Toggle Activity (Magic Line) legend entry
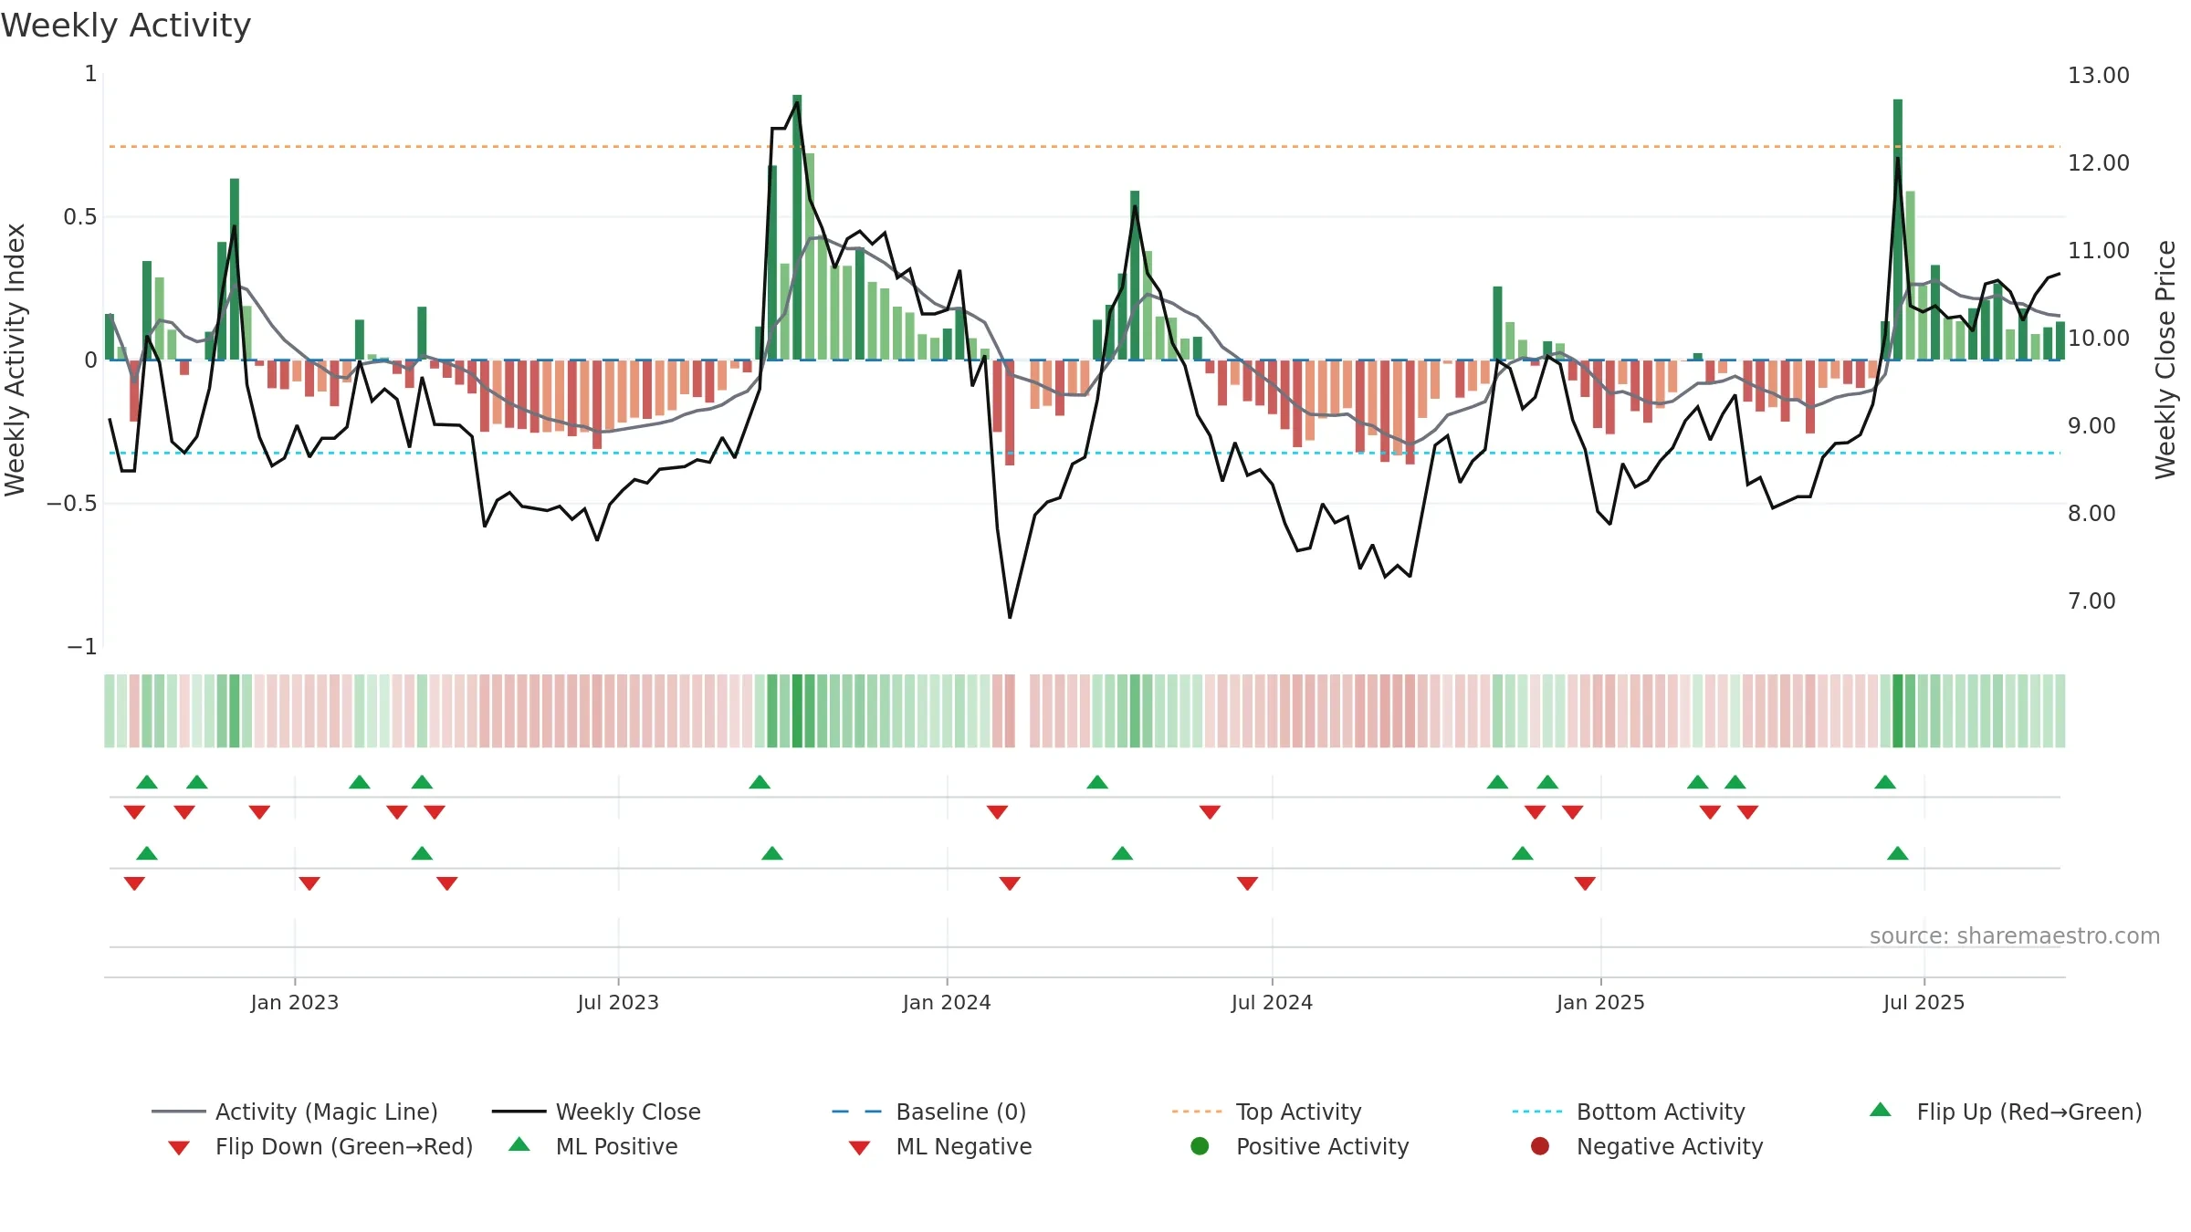This screenshot has height=1232, width=2191. [x=295, y=1112]
